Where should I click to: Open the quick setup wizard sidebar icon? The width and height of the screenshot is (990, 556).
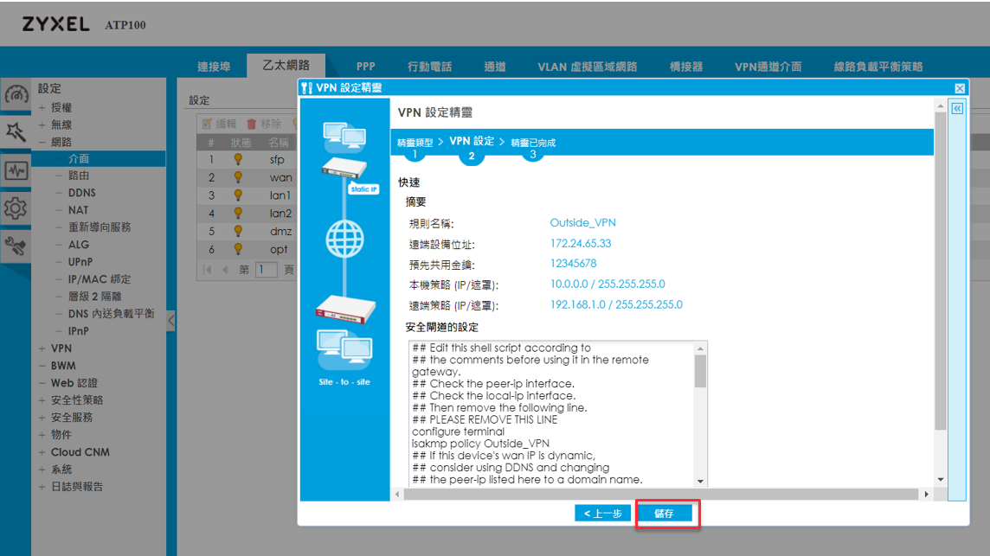(x=16, y=132)
